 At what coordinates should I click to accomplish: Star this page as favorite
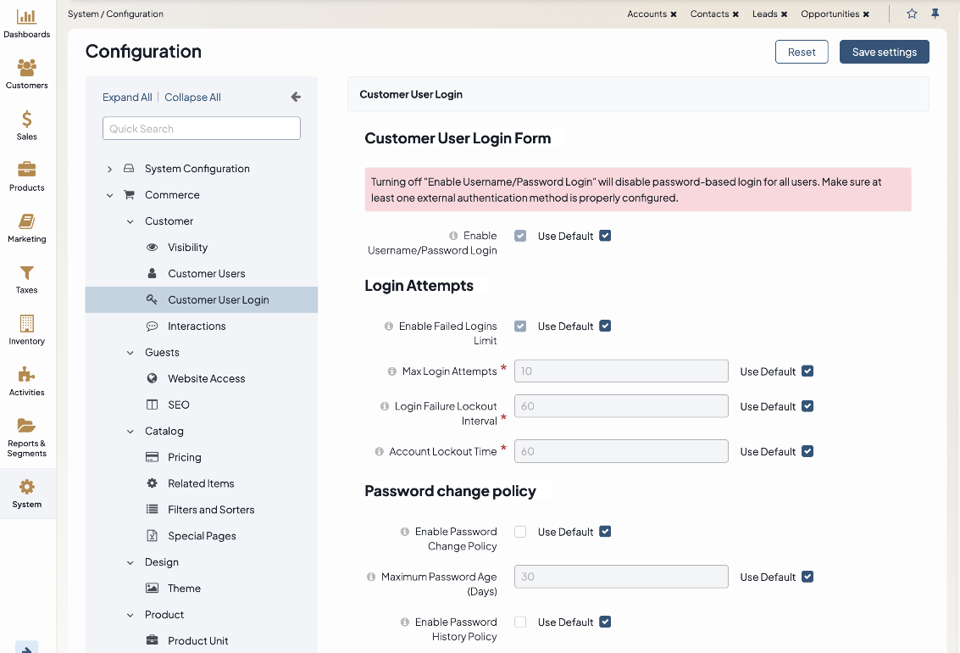click(x=912, y=14)
